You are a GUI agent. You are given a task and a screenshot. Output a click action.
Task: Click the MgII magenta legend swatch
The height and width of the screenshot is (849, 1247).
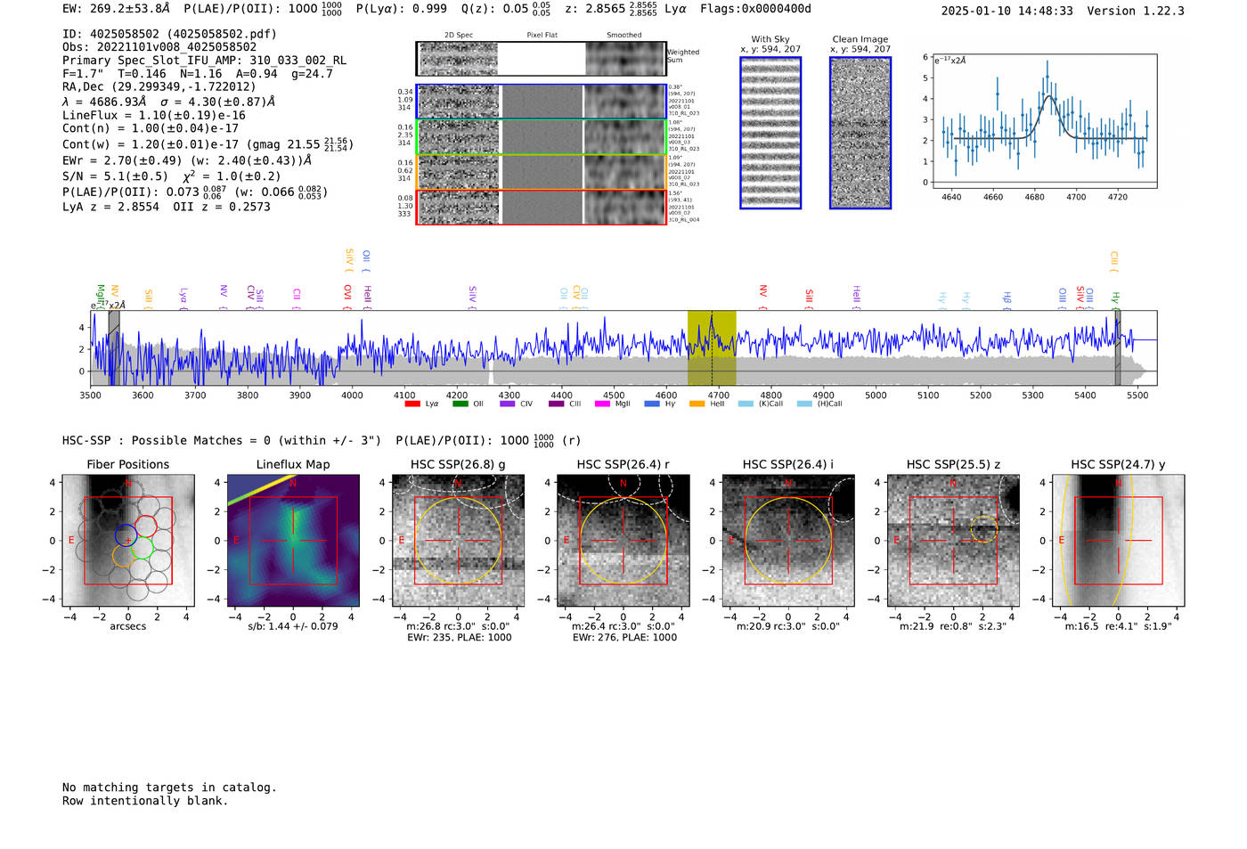[x=602, y=404]
